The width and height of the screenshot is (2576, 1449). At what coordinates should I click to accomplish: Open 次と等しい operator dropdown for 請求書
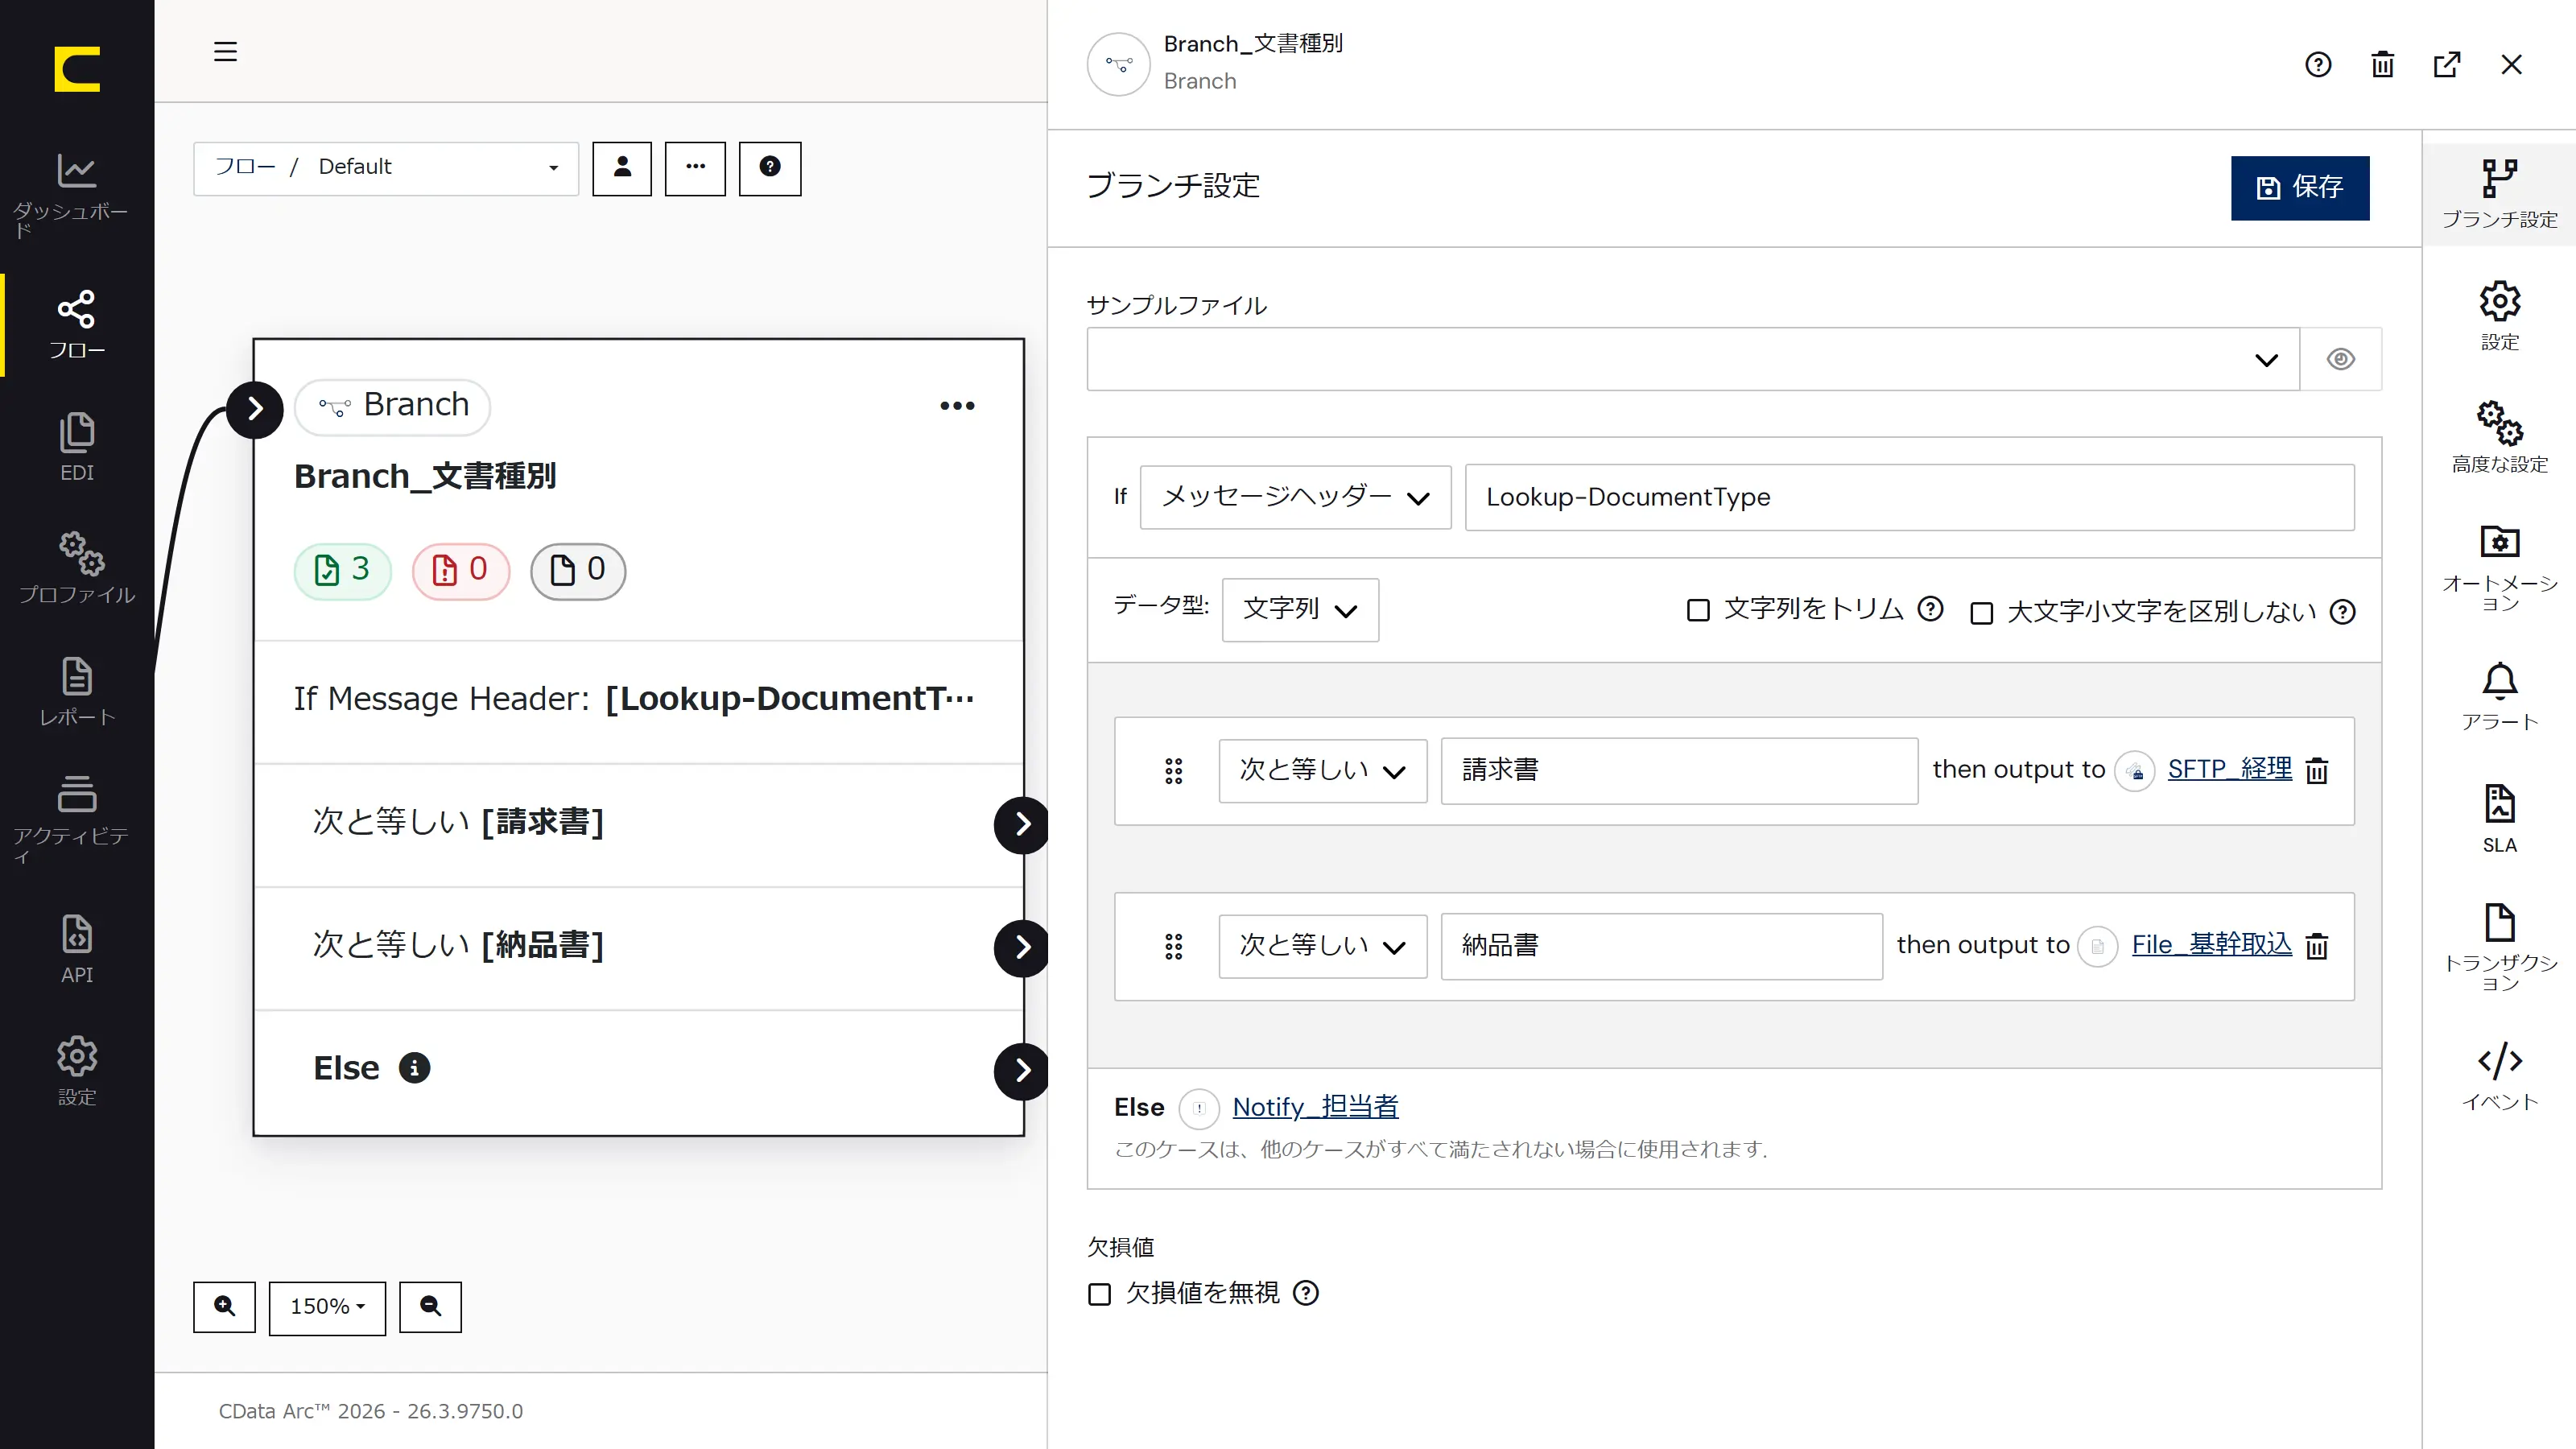[x=1322, y=770]
